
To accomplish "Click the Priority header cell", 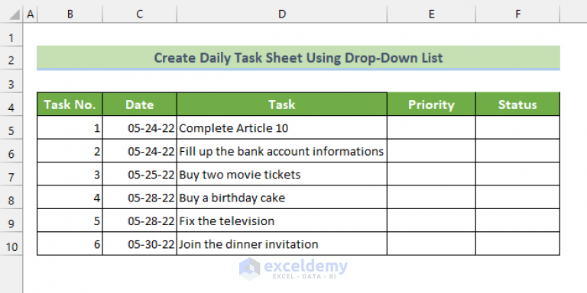I will tap(431, 105).
